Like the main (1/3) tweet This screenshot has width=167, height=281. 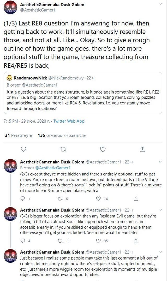pyautogui.click(x=103, y=149)
